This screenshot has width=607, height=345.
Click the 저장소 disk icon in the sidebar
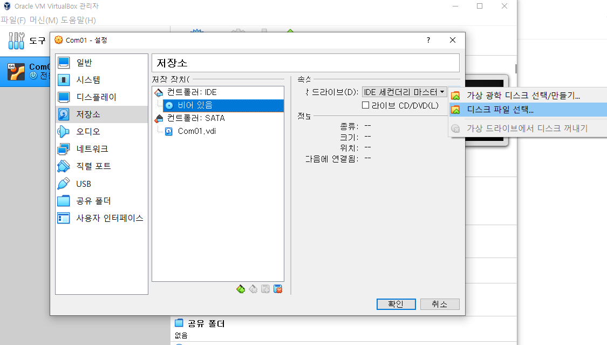point(64,114)
